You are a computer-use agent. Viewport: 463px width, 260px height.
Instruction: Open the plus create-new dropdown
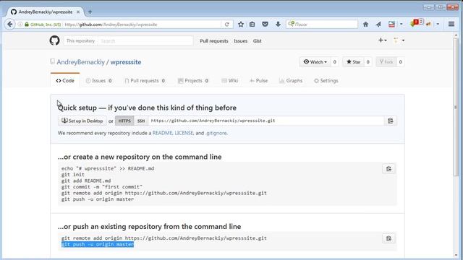383,40
